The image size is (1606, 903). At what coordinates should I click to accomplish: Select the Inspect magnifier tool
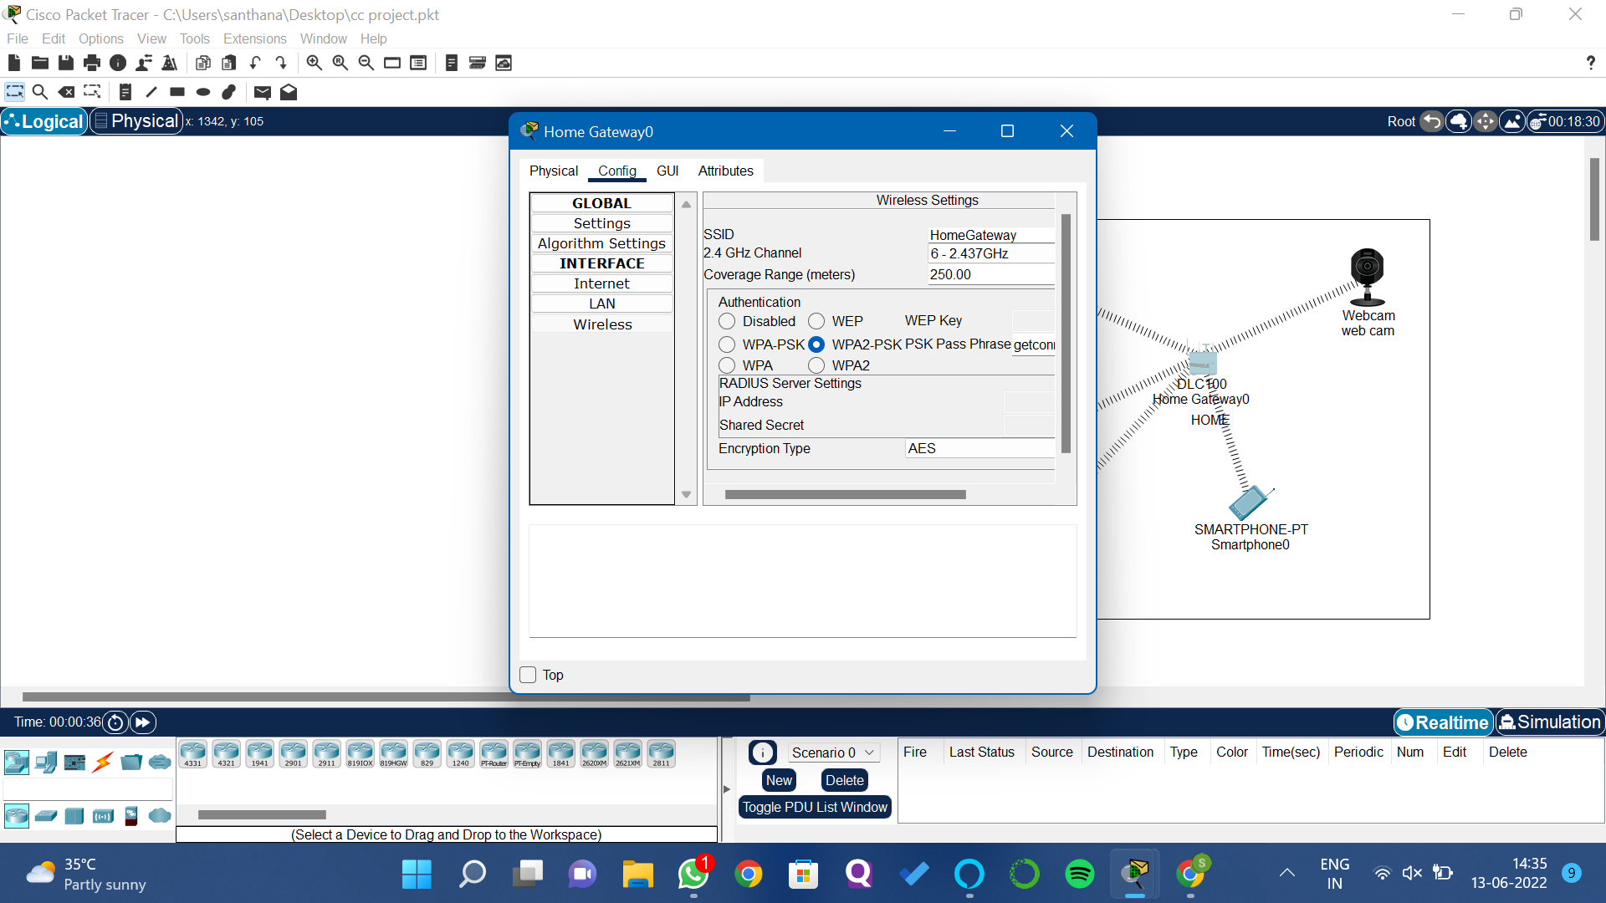(39, 92)
